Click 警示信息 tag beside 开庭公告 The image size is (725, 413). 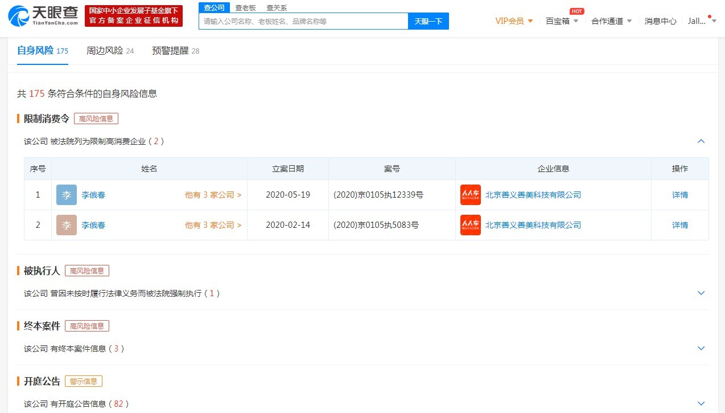[x=84, y=381]
